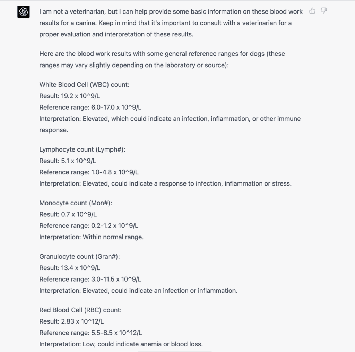Click the RBC result '2.83 x 10^12/L' line
Screen dimensions: 355x352
click(72, 321)
